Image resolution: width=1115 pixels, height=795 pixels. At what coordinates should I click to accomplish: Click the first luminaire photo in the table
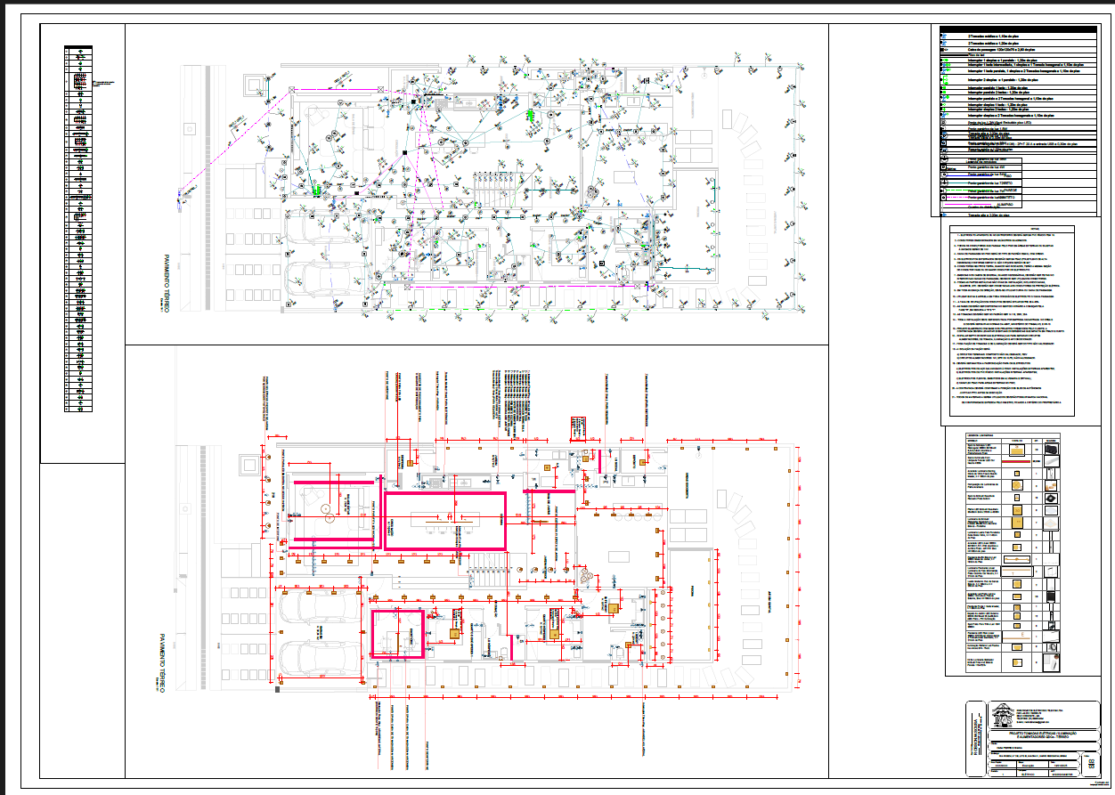click(x=1052, y=450)
